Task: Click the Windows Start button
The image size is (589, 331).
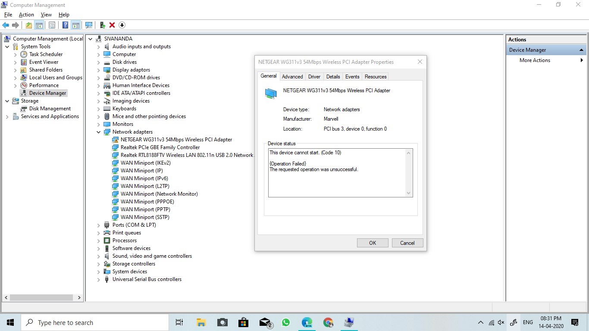Action: [x=10, y=322]
